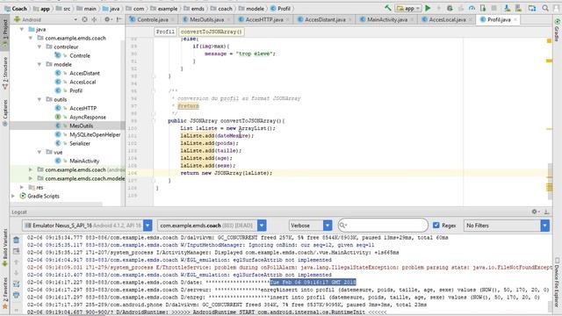The height and width of the screenshot is (316, 562).
Task: Expand the res folder
Action: pos(22,187)
